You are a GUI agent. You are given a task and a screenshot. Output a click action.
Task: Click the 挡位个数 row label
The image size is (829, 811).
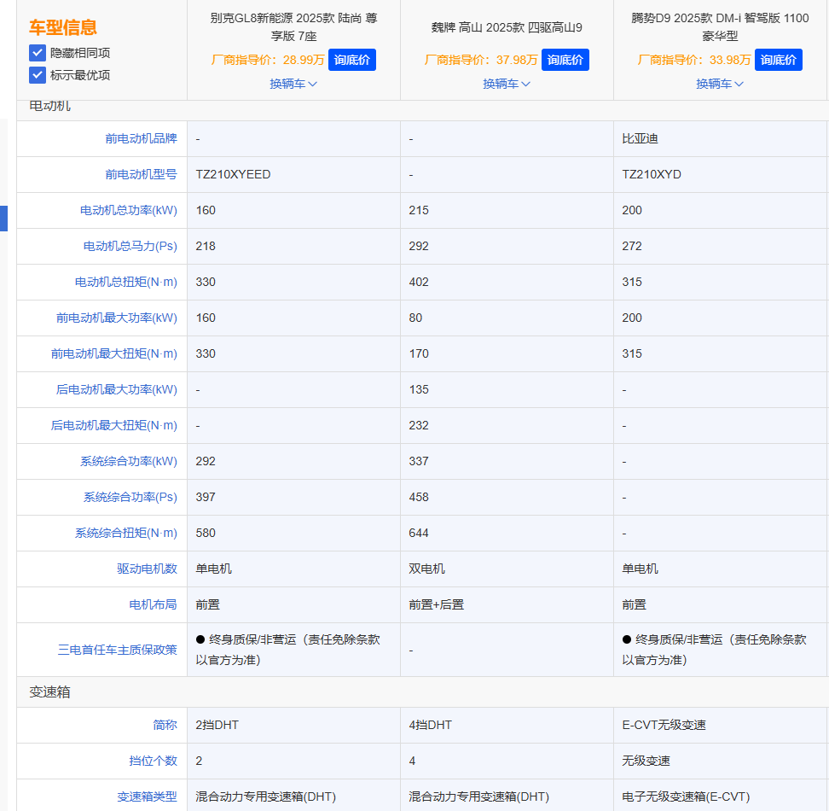pyautogui.click(x=153, y=761)
